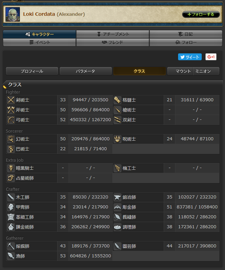Click the Fighter section heading

[x=13, y=92]
